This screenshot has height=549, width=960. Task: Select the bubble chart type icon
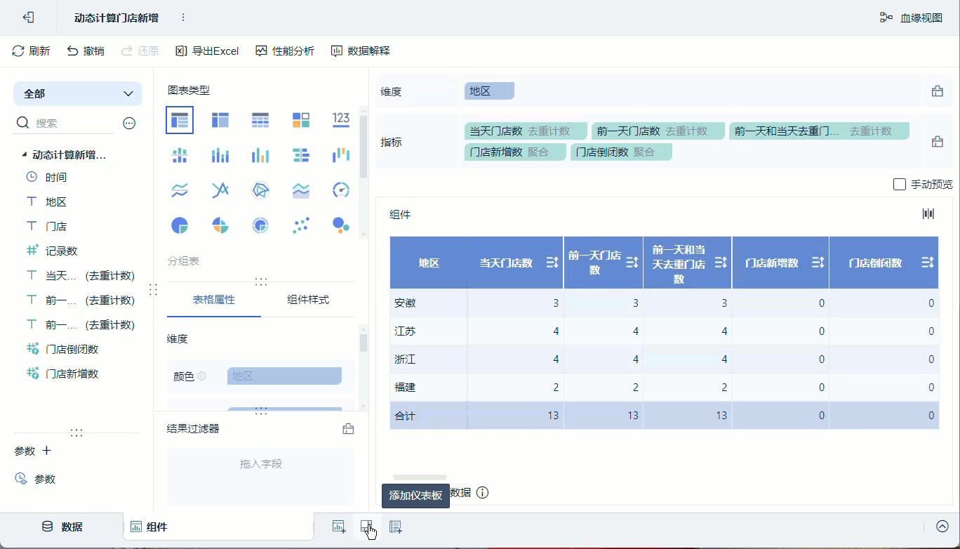[x=341, y=225]
